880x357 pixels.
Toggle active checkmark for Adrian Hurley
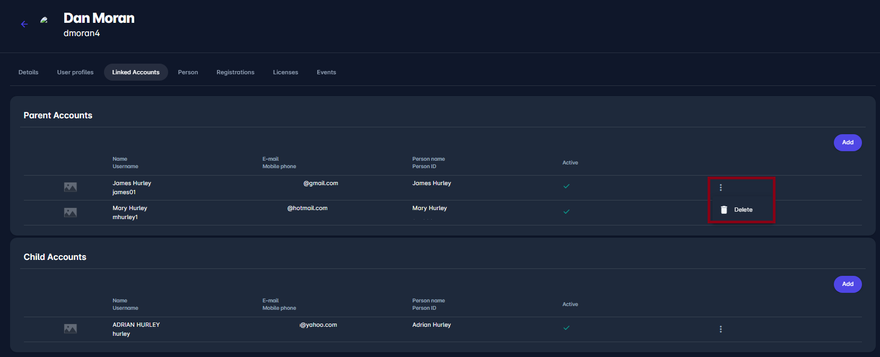pos(567,328)
